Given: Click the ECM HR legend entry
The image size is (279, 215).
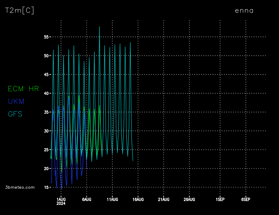Looking at the screenshot, I should (23, 89).
